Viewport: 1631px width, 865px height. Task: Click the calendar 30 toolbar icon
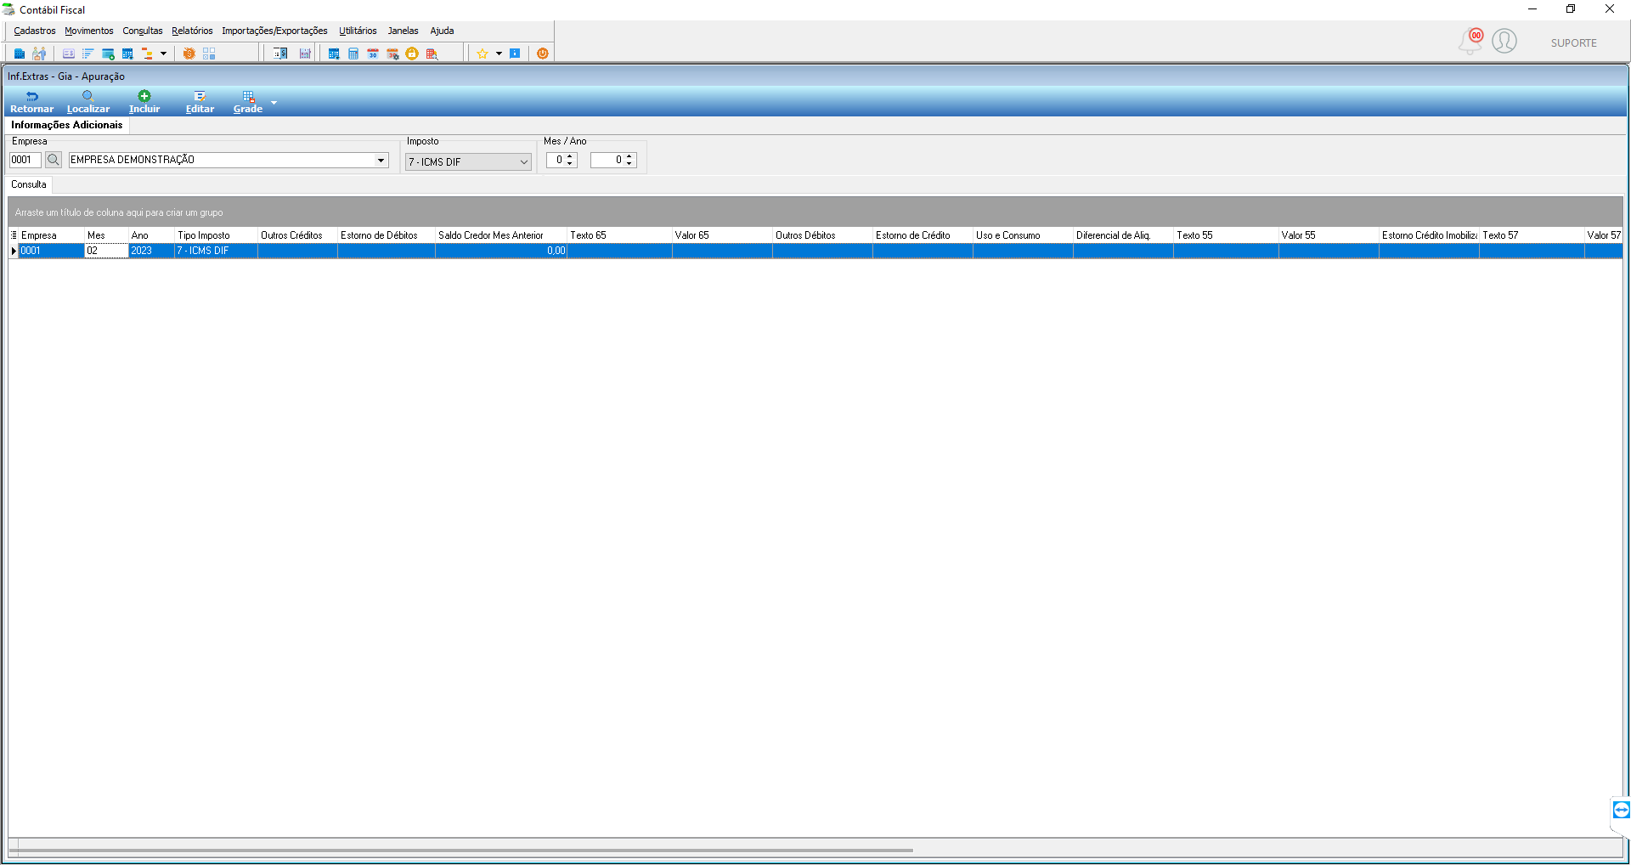(x=373, y=54)
